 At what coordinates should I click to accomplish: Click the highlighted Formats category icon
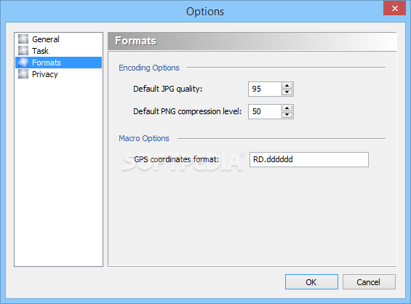[23, 63]
